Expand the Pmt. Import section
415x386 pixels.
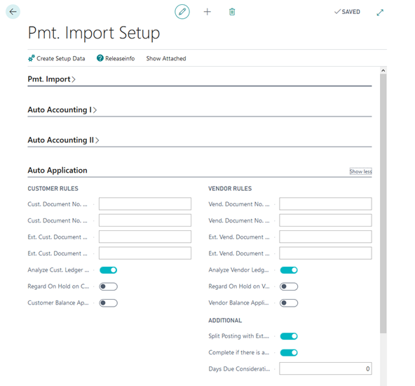click(52, 79)
